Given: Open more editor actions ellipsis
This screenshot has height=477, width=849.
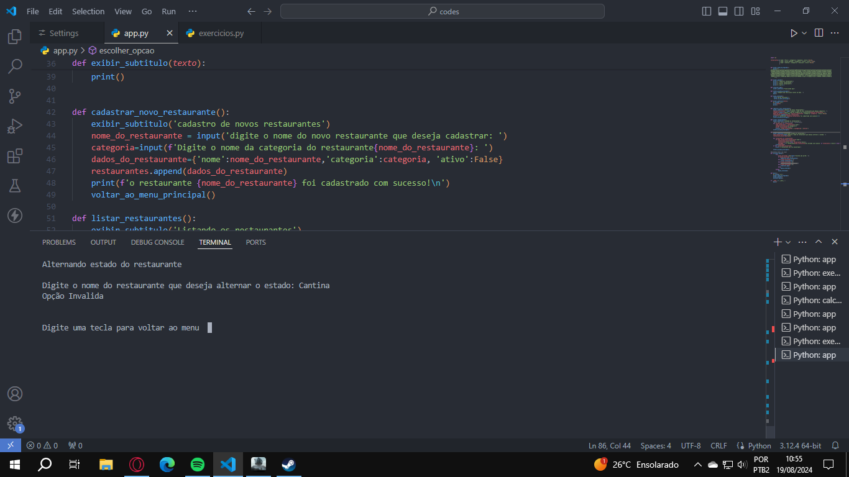Looking at the screenshot, I should (835, 33).
